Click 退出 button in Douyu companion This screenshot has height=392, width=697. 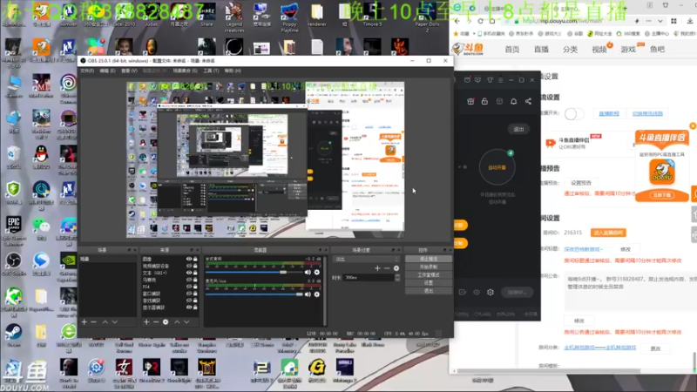[518, 129]
